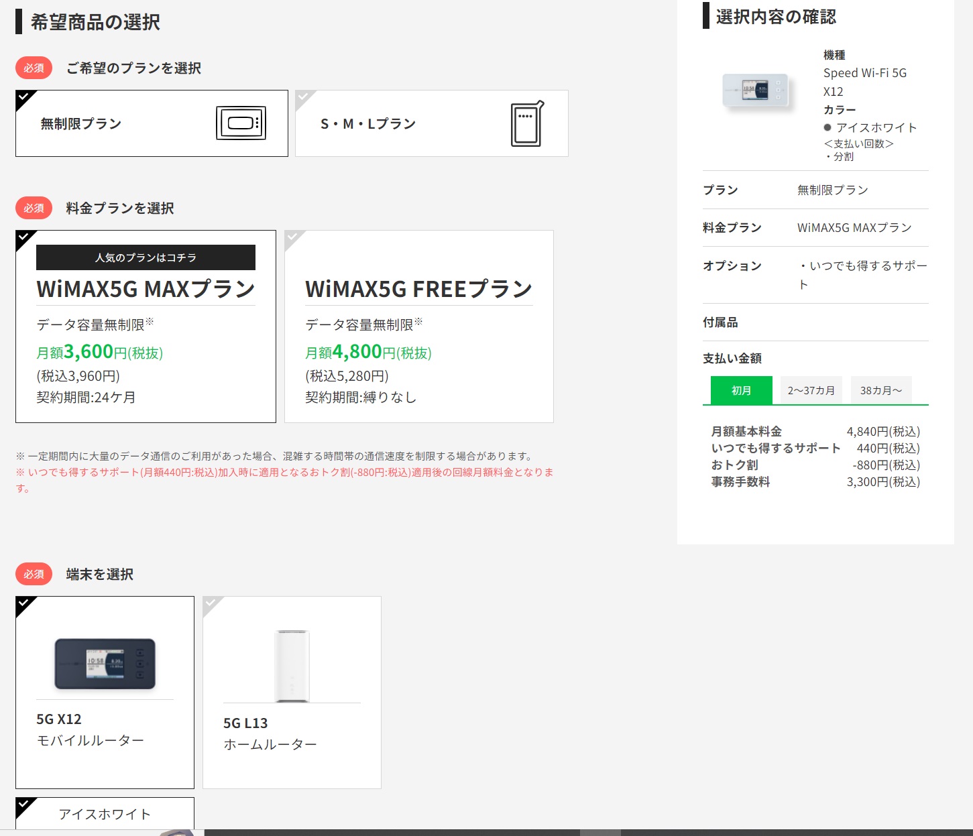Viewport: 973px width, 836px height.
Task: Click the 事務手数料 3,300円 row
Action: point(815,482)
